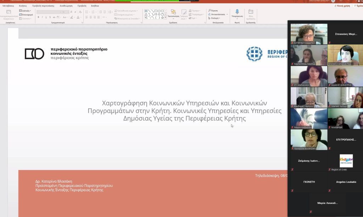The width and height of the screenshot is (363, 217).
Task: Open the Change Case (Aa) dropdown
Action: point(65,17)
